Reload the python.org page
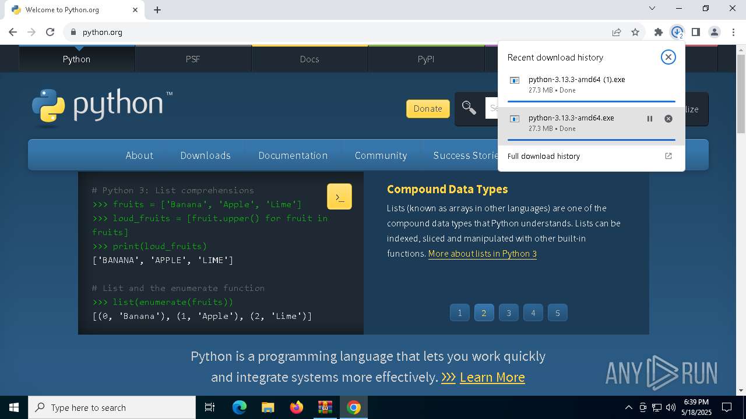 [x=50, y=32]
